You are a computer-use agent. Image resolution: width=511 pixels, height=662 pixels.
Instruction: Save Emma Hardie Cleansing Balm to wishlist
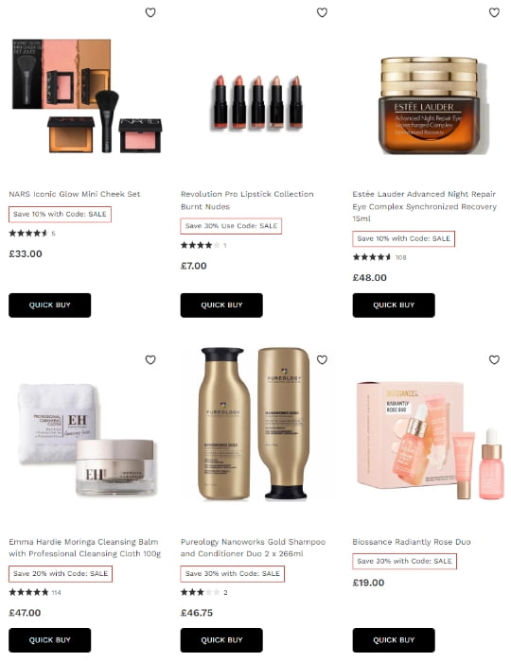click(150, 359)
